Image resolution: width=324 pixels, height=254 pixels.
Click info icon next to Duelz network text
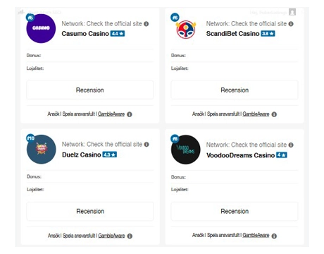click(x=147, y=145)
